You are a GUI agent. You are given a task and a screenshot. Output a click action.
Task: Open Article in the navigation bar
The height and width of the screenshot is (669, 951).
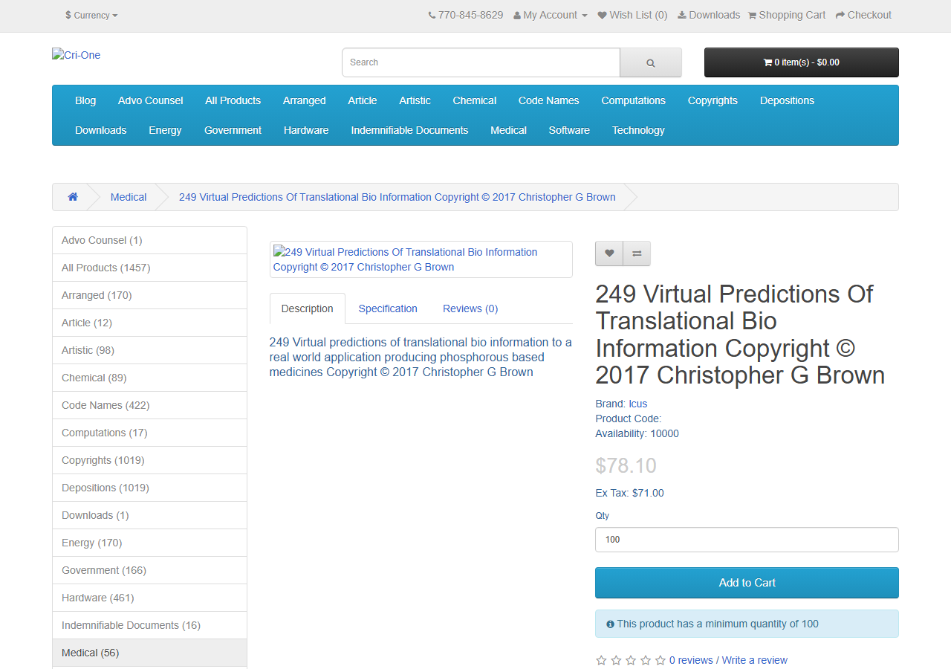click(x=363, y=100)
